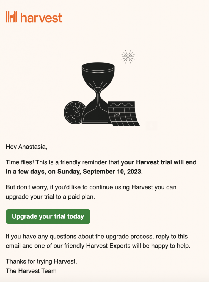Screen dimensions: 209x282
Task: Click the "Thanks for trying Harvest," line
Action: point(41,261)
